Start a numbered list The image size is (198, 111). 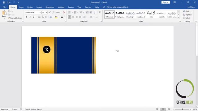coord(75,12)
